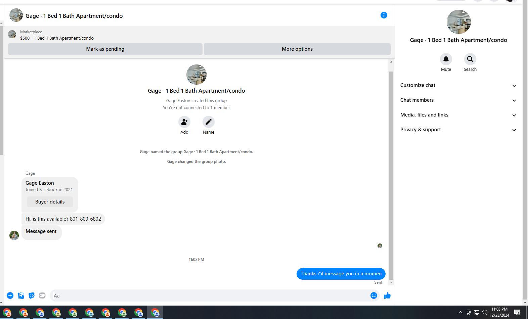Open large group photo in right panel

coord(459,22)
